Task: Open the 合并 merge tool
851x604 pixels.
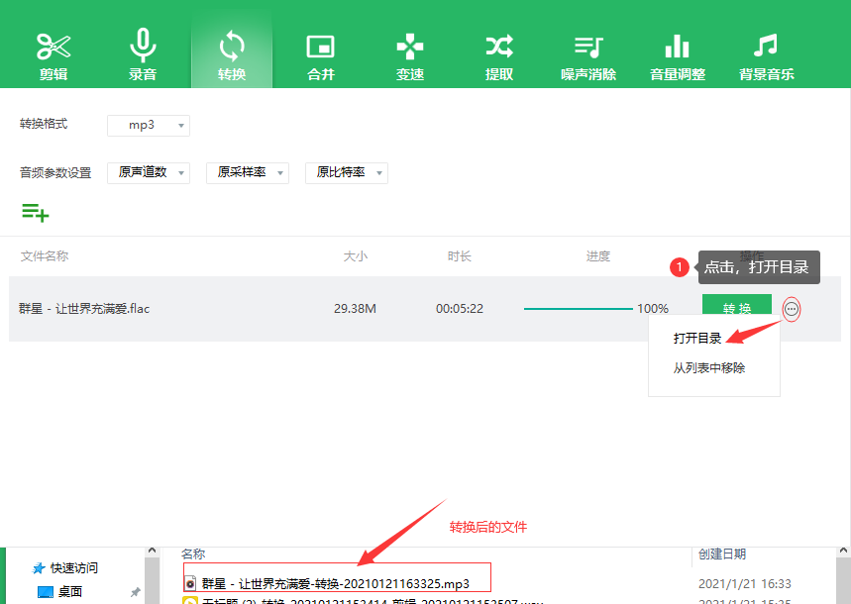Action: (x=321, y=56)
